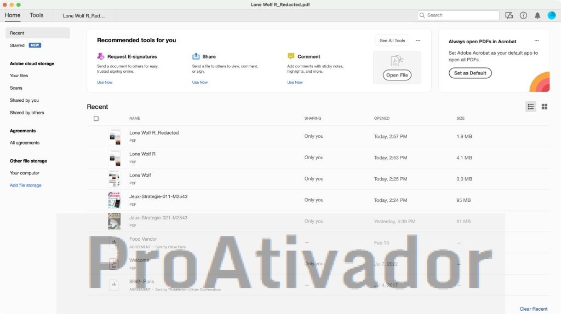Open the Lone Wolf R_Red... document tab

point(84,16)
